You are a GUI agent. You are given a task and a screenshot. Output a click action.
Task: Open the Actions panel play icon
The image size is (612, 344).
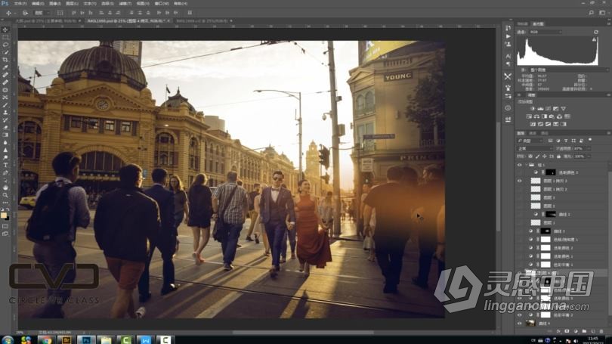click(508, 36)
